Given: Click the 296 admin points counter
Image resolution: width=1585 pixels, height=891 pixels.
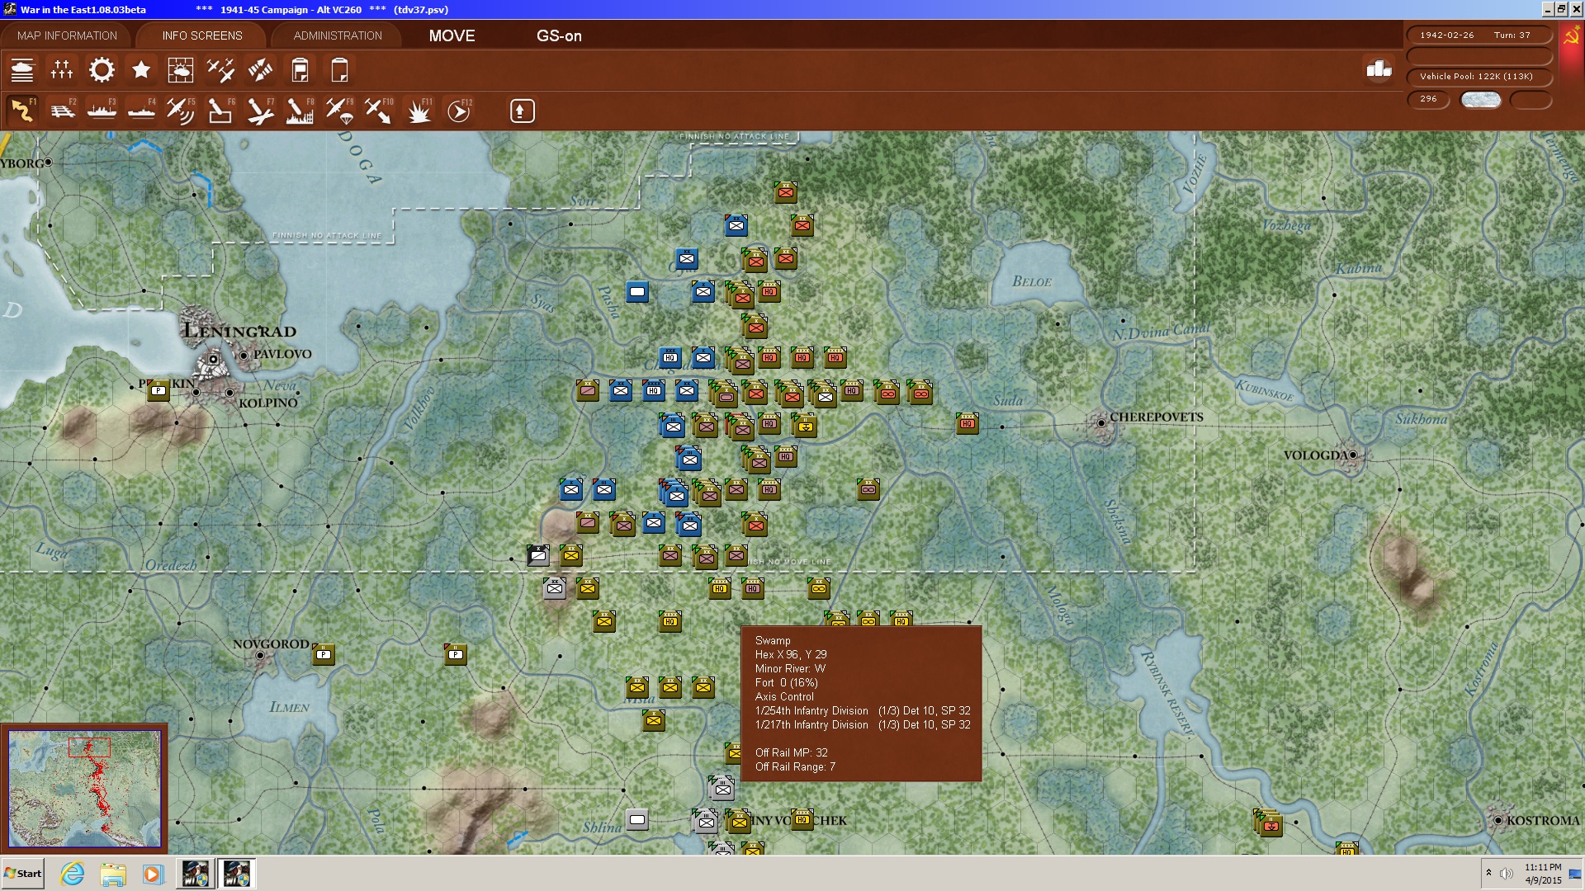Looking at the screenshot, I should tap(1428, 99).
